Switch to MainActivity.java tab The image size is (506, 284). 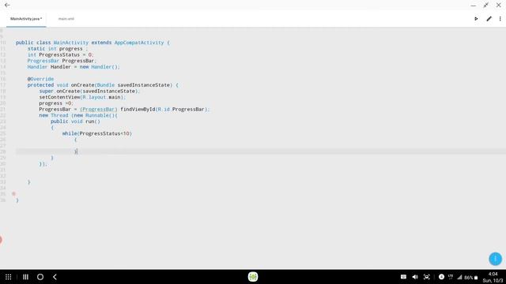click(26, 19)
